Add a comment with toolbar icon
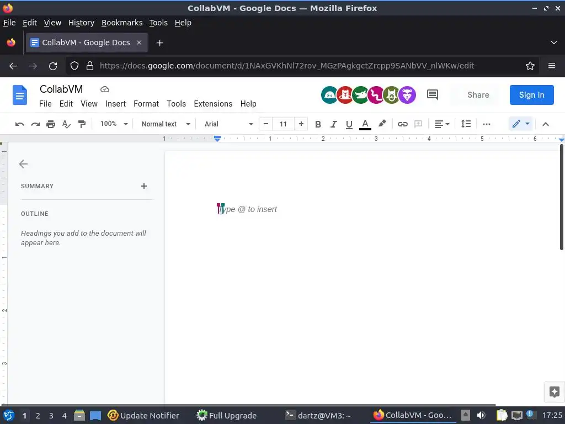 tap(418, 124)
